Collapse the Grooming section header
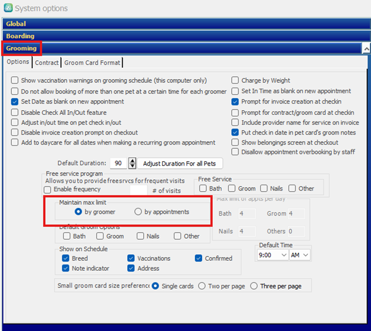 [x=182, y=48]
